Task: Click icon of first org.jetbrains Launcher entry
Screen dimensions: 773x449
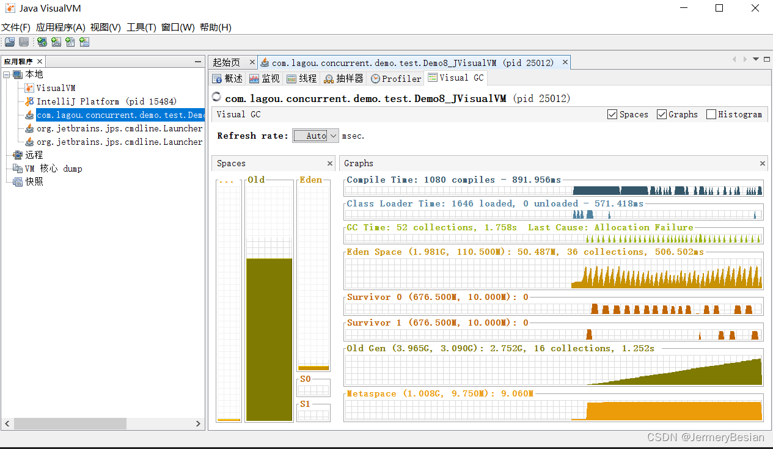Action: 30,128
